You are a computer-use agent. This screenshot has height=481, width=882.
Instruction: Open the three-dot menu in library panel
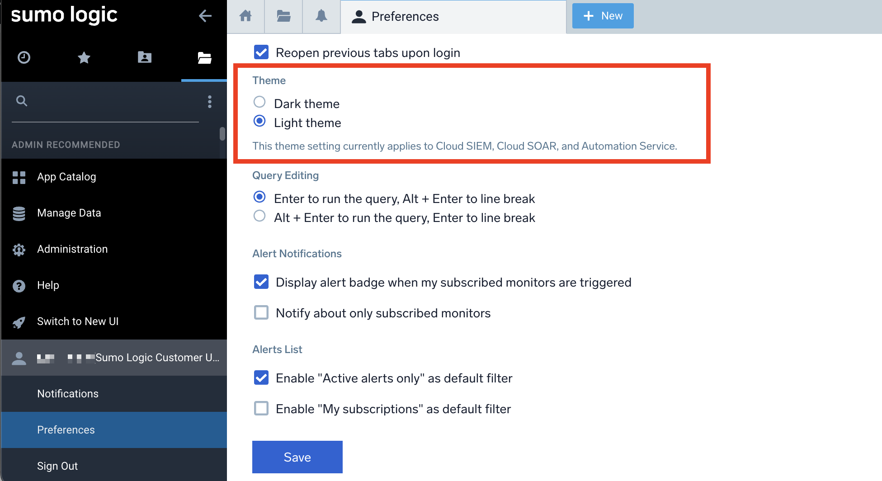(x=210, y=102)
